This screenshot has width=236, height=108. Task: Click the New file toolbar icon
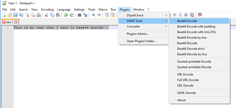point(4,15)
